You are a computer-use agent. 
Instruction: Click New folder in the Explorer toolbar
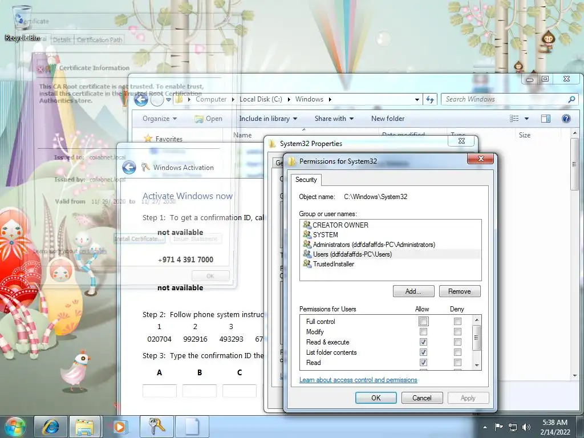(388, 119)
